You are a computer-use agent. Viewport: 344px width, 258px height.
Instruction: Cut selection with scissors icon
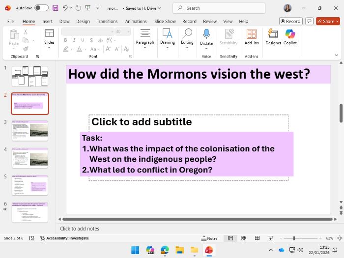tap(26, 32)
